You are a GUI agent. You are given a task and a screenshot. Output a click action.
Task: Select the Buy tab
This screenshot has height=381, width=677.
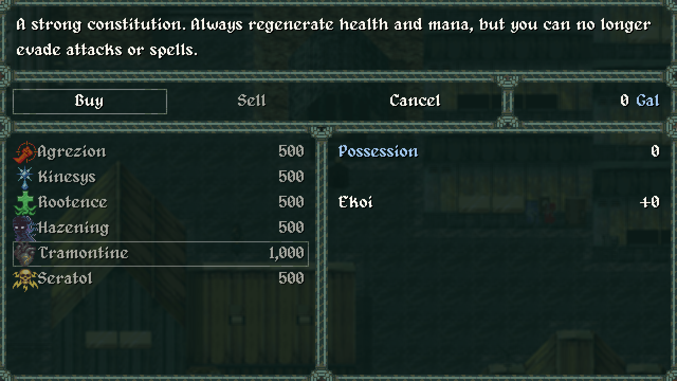tap(89, 101)
